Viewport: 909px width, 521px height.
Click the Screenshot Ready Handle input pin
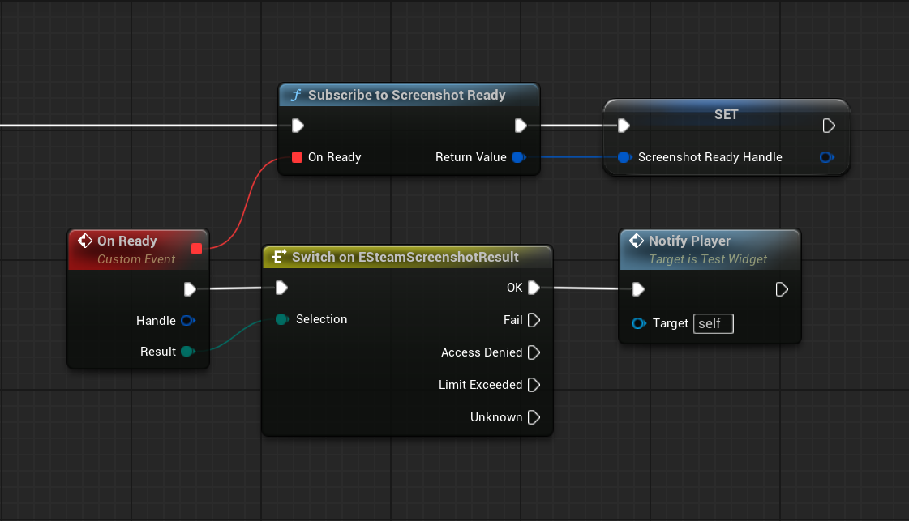click(624, 157)
